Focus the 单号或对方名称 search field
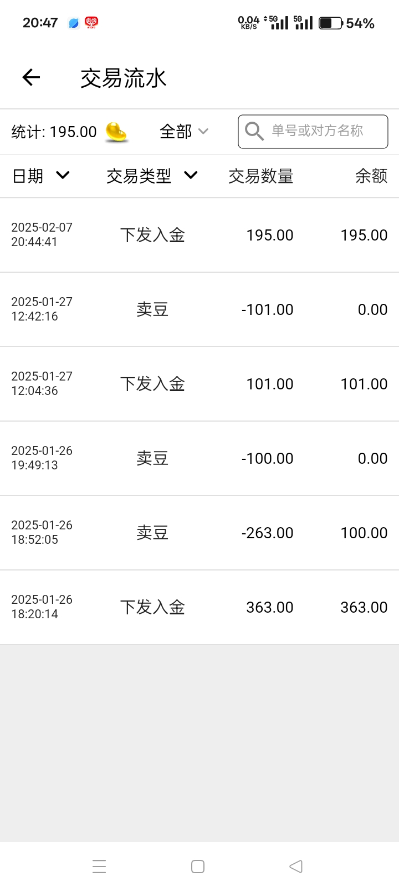This screenshot has height=891, width=399. pyautogui.click(x=318, y=131)
